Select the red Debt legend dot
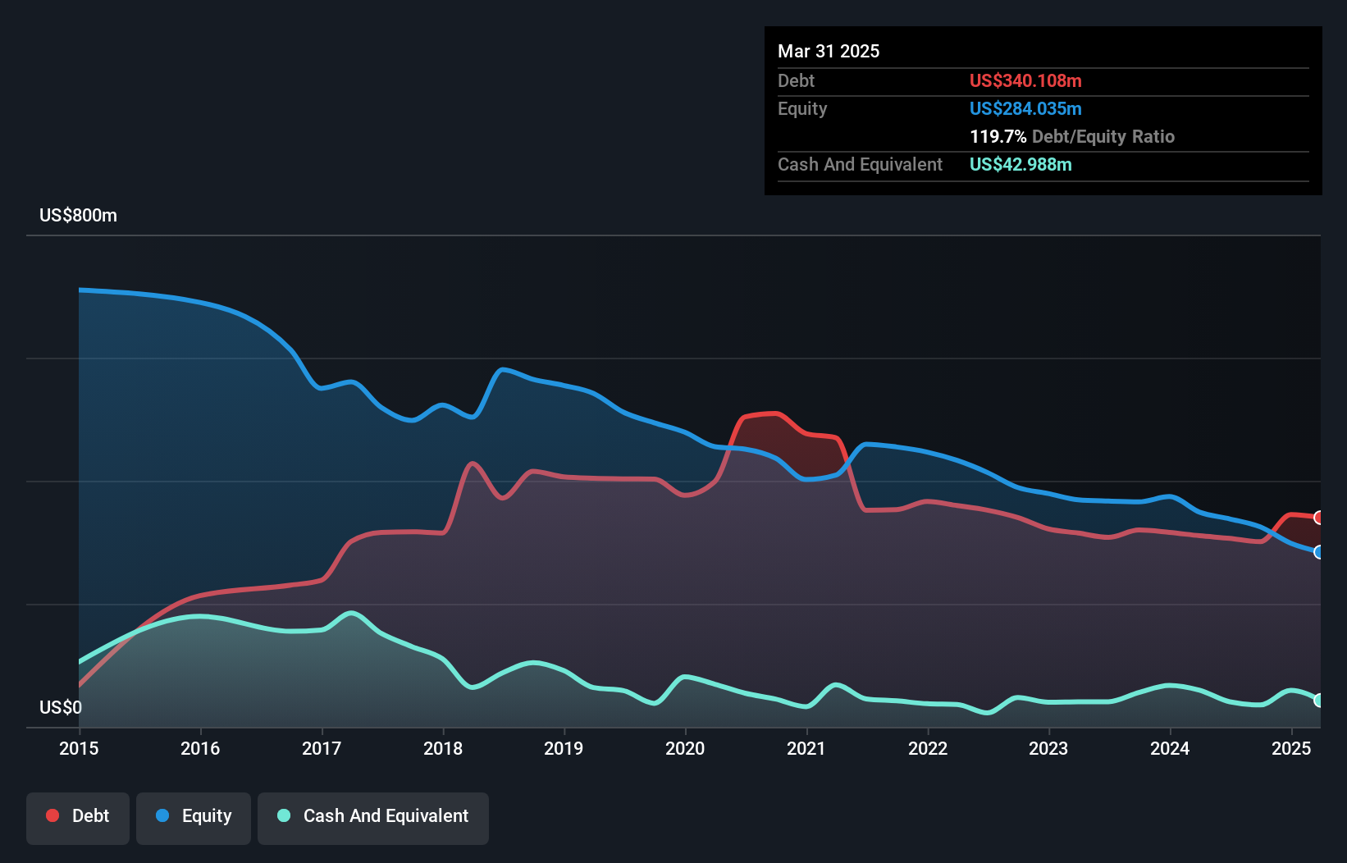This screenshot has height=863, width=1347. click(52, 816)
